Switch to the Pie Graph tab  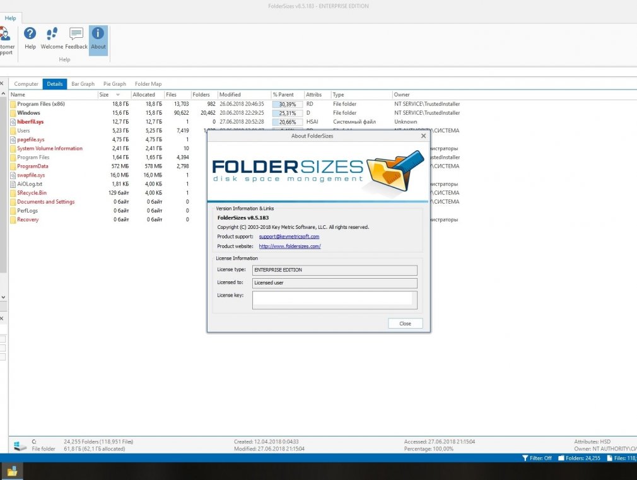click(x=115, y=84)
